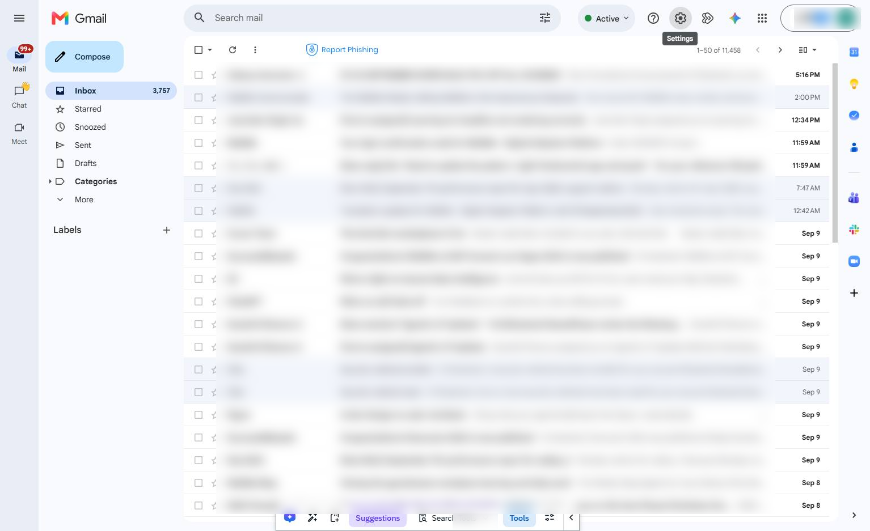Open the select-all checkbox dropdown arrow
870x531 pixels.
[210, 50]
